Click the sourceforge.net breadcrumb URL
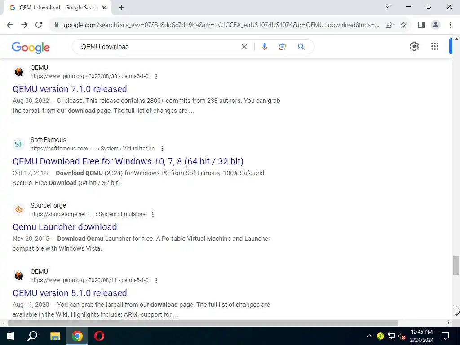This screenshot has height=345, width=460. 88,214
